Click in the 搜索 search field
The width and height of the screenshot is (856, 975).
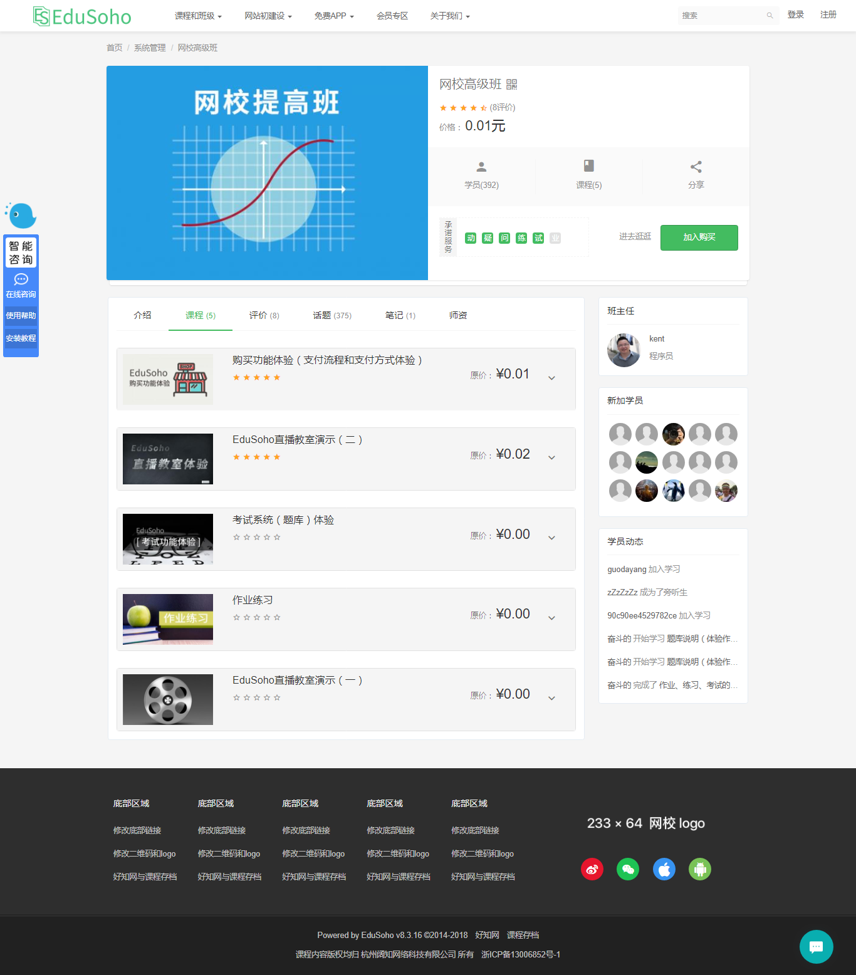[721, 16]
